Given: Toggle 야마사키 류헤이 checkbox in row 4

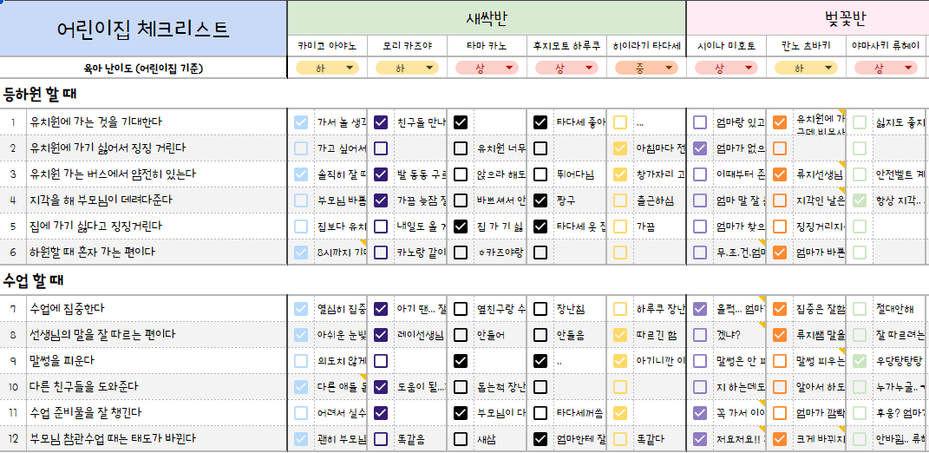Looking at the screenshot, I should point(859,200).
